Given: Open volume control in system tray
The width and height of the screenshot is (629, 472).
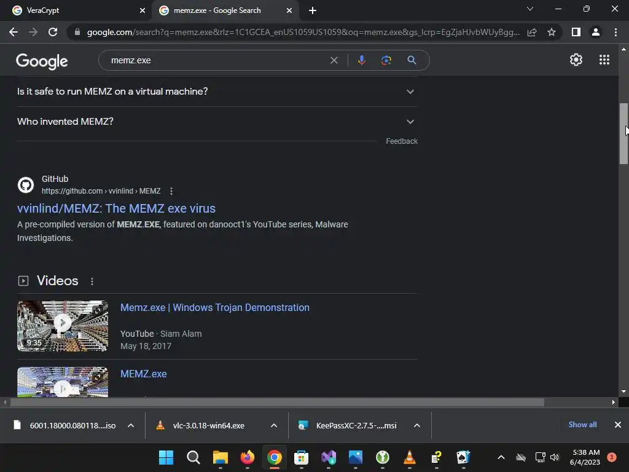Looking at the screenshot, I should click(x=555, y=457).
